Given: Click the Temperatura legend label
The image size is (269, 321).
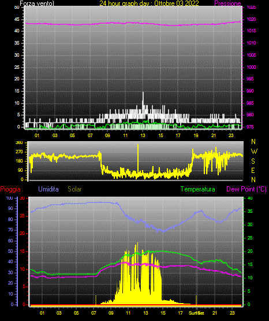Looking at the screenshot, I should coord(197,189).
